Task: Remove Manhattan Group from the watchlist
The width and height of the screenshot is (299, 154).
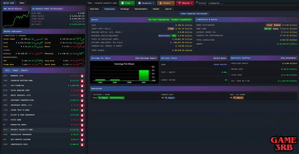Action: [x=82, y=125]
